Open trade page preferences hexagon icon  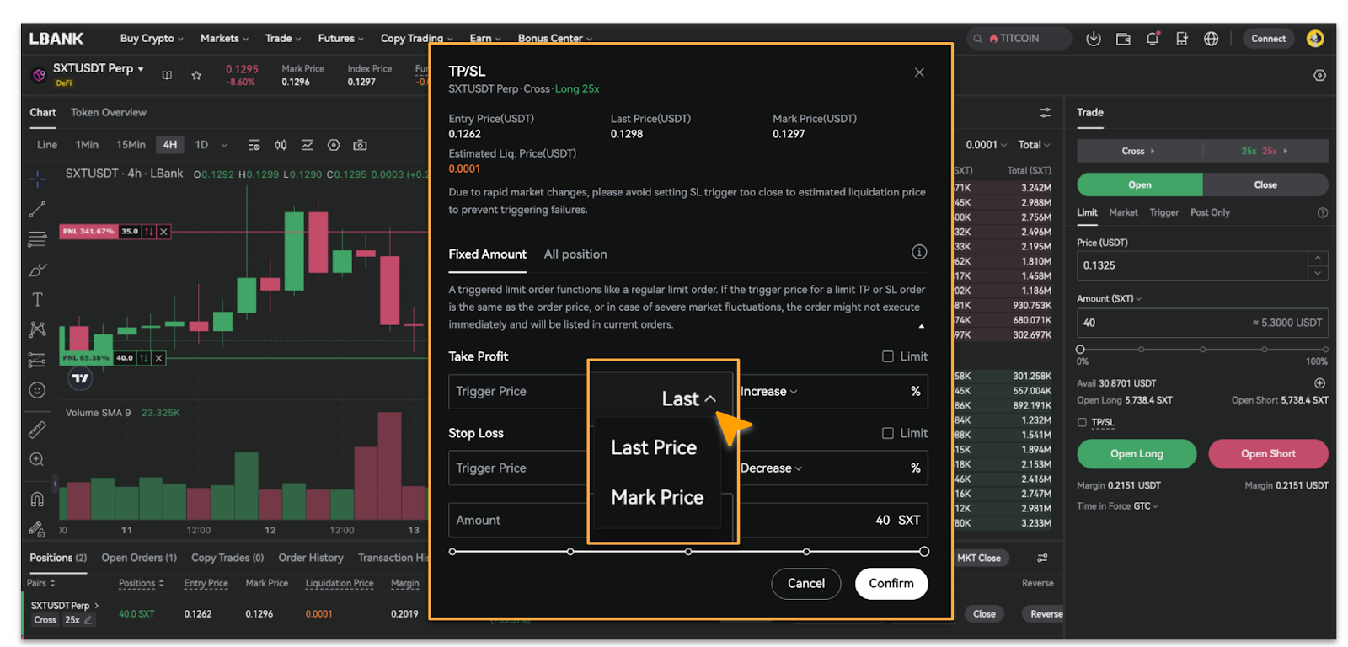[x=1319, y=76]
